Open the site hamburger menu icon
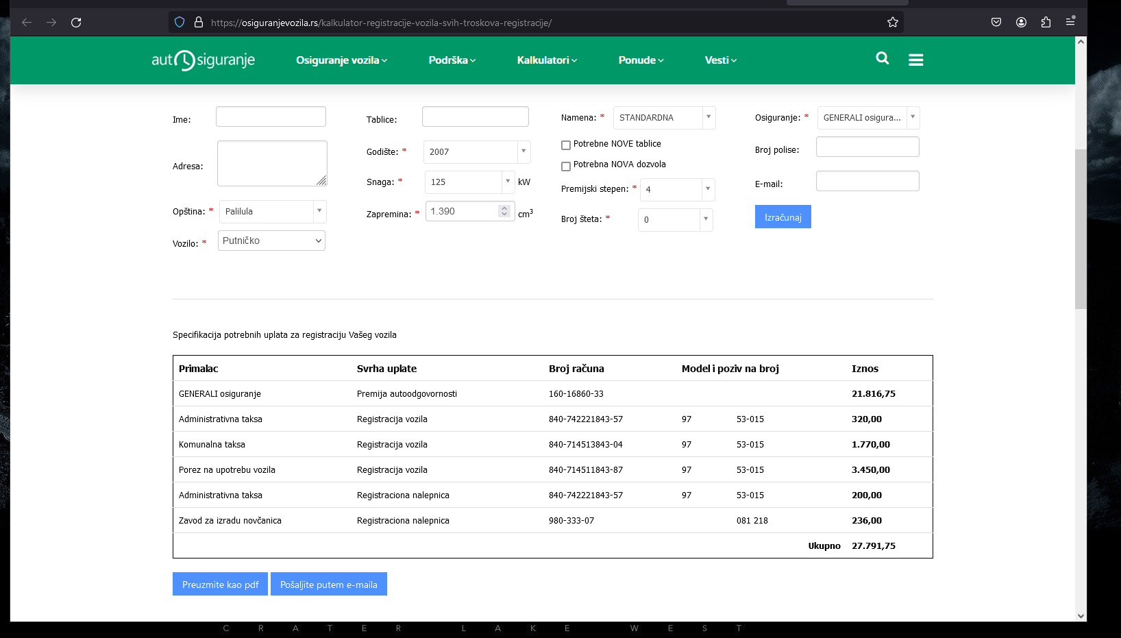The width and height of the screenshot is (1121, 638). [916, 60]
